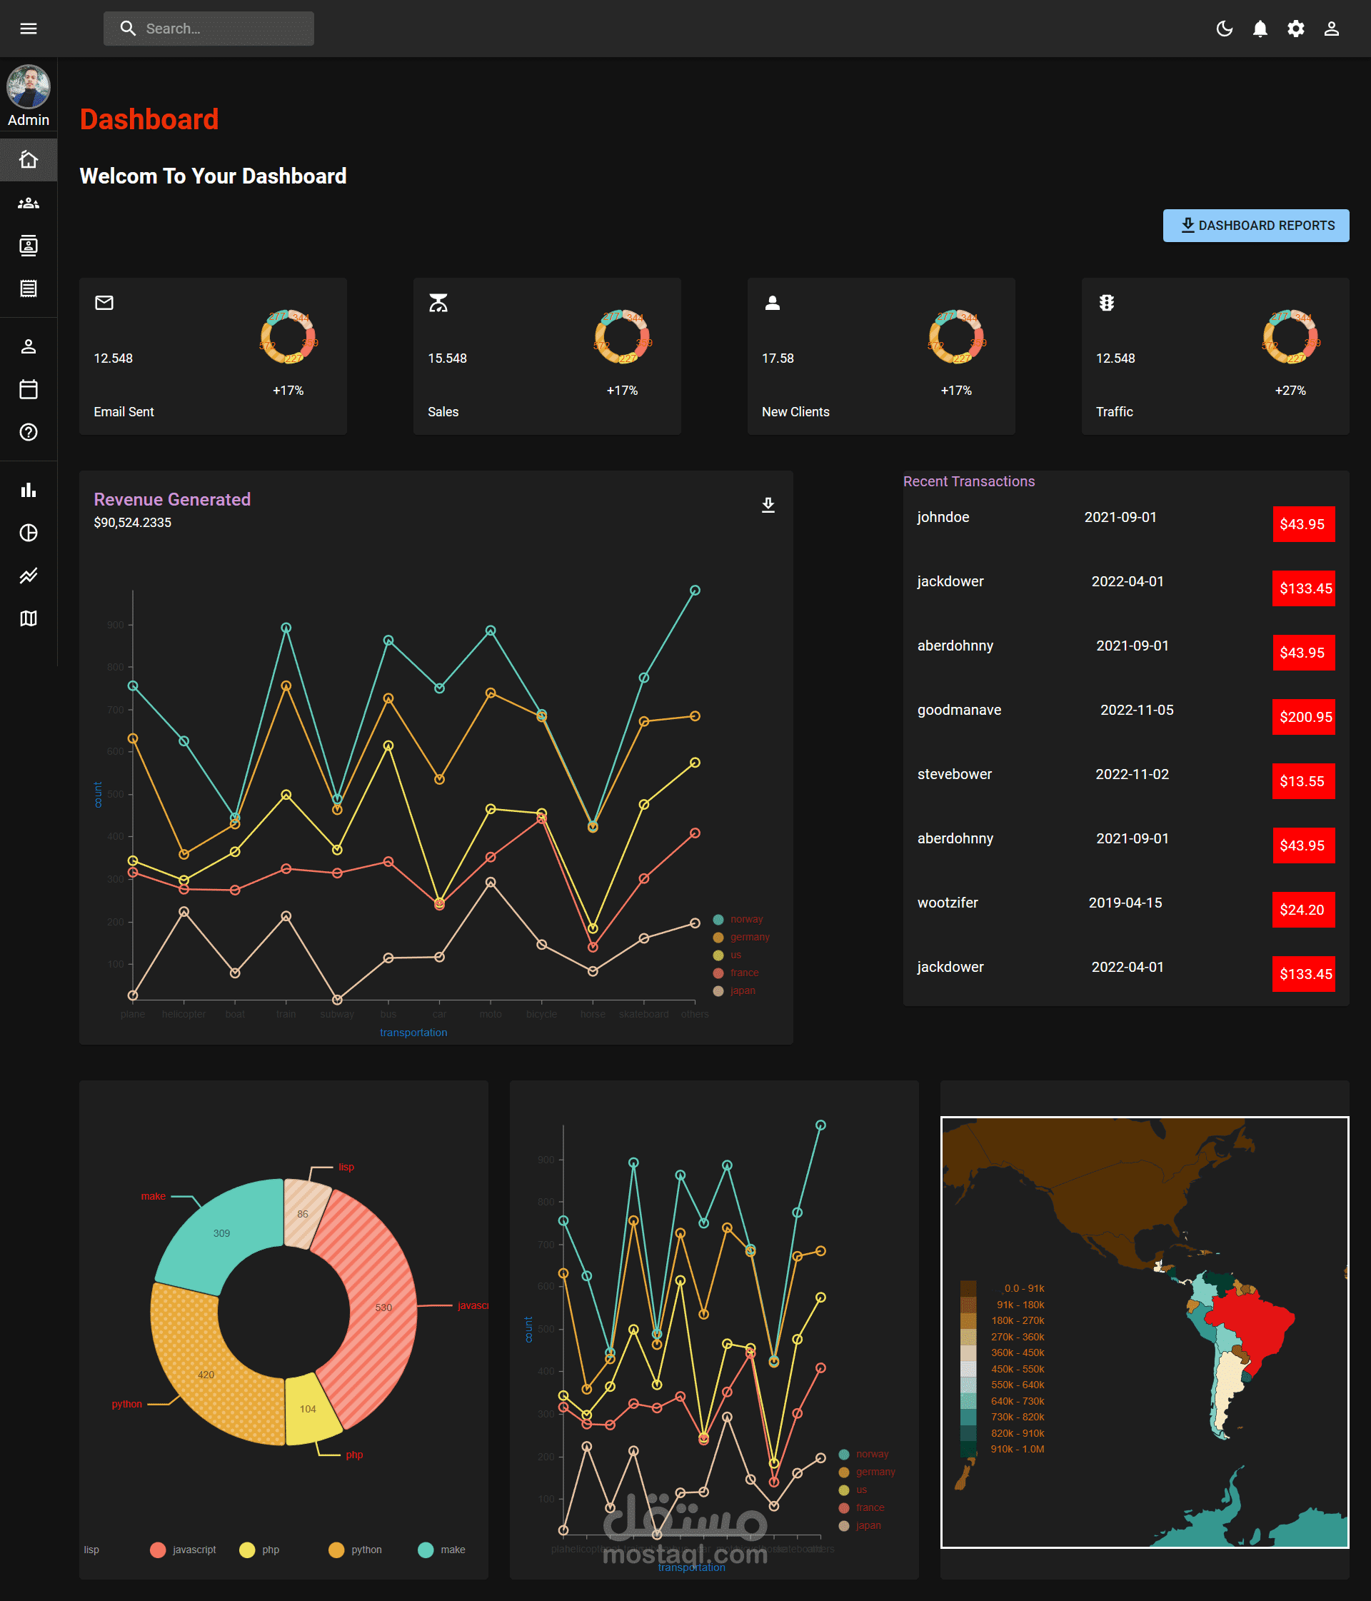Image resolution: width=1371 pixels, height=1601 pixels.
Task: Click the 2022-11-05 transaction date
Action: coord(1137,710)
